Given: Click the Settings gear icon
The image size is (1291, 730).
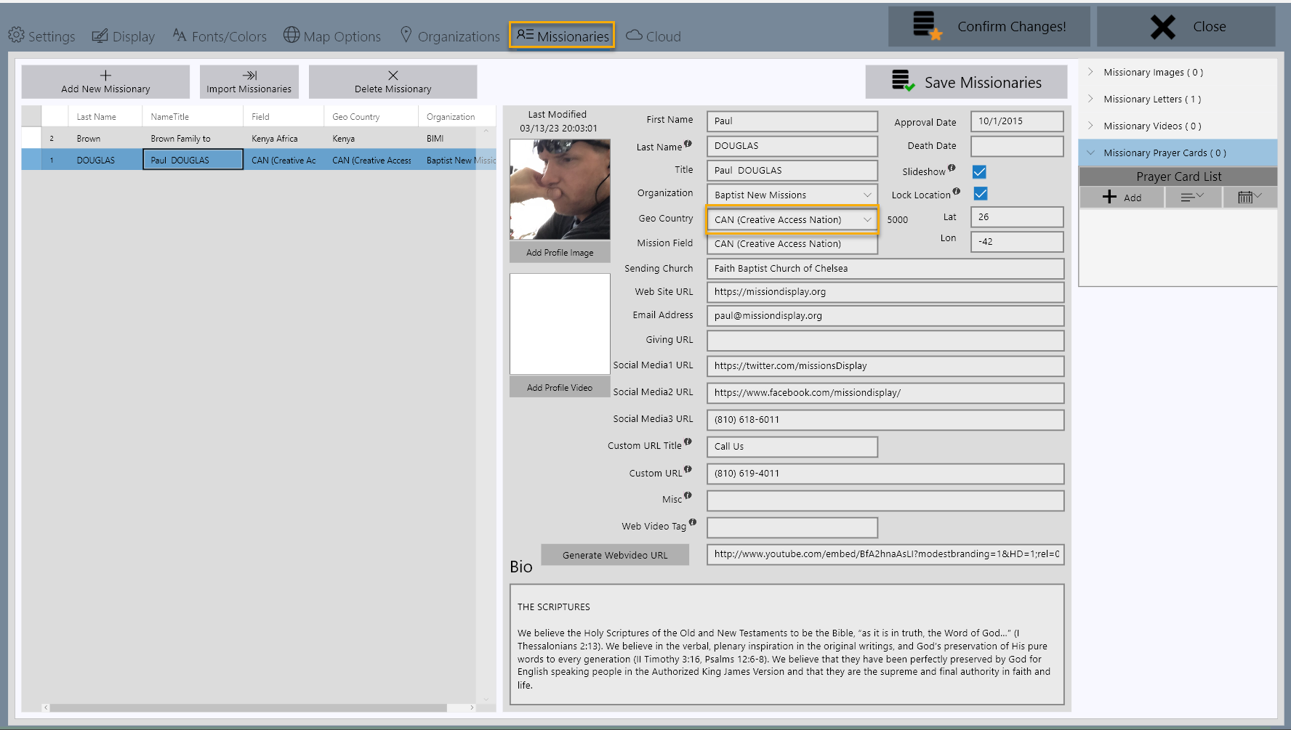Looking at the screenshot, I should [x=14, y=34].
